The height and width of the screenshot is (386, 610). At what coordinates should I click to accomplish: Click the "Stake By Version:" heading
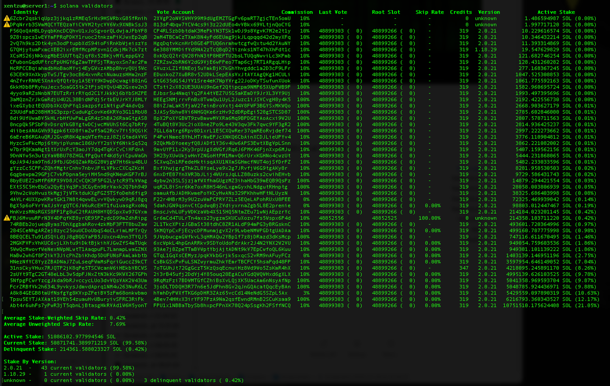point(29,361)
